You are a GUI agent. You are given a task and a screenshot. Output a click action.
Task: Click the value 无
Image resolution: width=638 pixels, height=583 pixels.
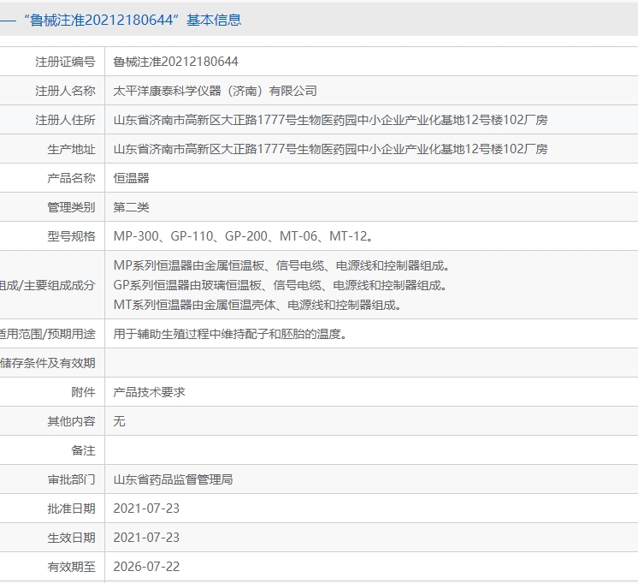pyautogui.click(x=119, y=421)
